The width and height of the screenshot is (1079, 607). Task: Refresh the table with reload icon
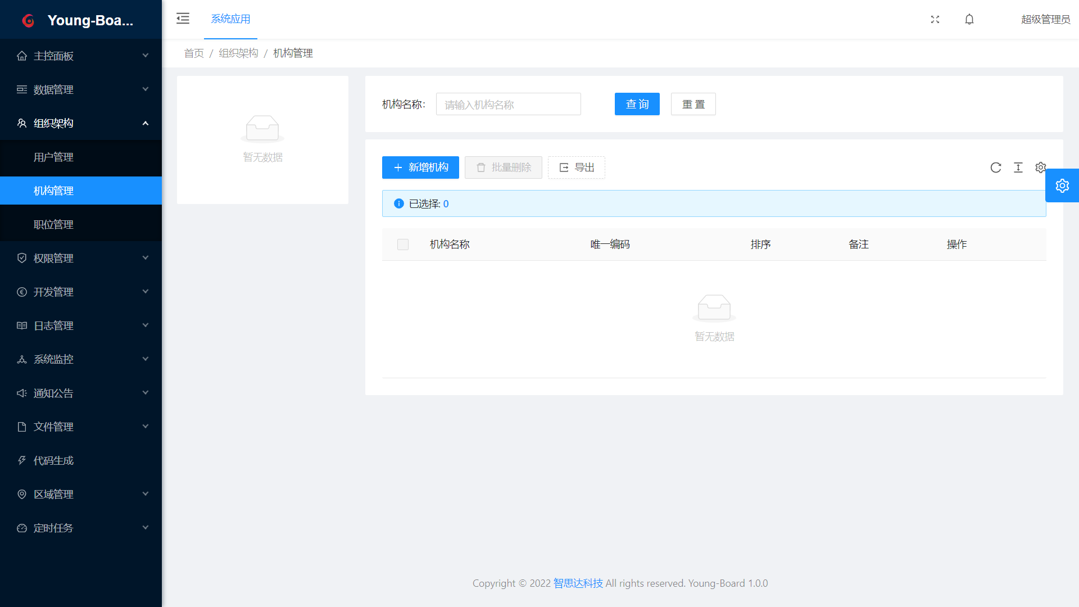996,167
